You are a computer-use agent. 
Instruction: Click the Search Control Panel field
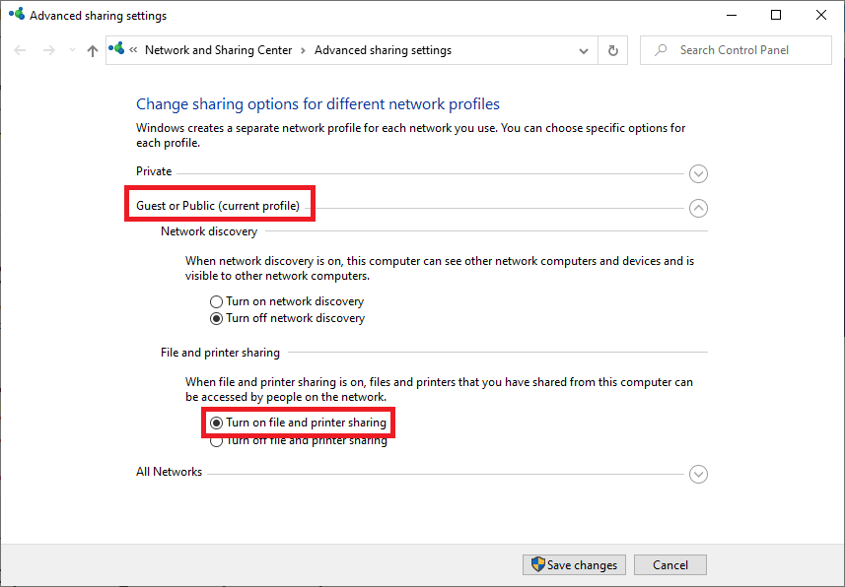click(x=736, y=50)
